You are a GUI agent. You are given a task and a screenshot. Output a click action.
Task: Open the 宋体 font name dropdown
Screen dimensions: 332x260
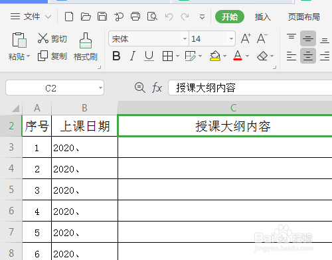[185, 39]
